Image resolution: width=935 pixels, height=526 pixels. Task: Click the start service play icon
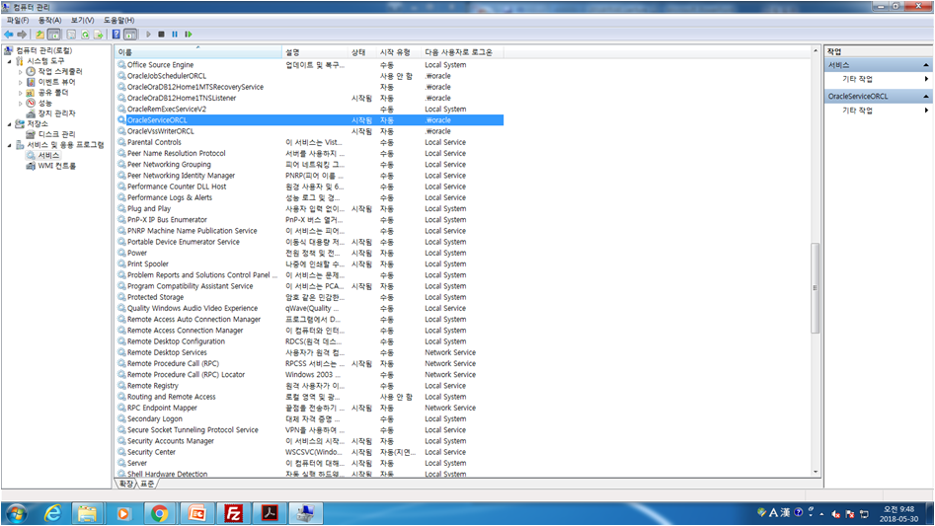coord(148,35)
